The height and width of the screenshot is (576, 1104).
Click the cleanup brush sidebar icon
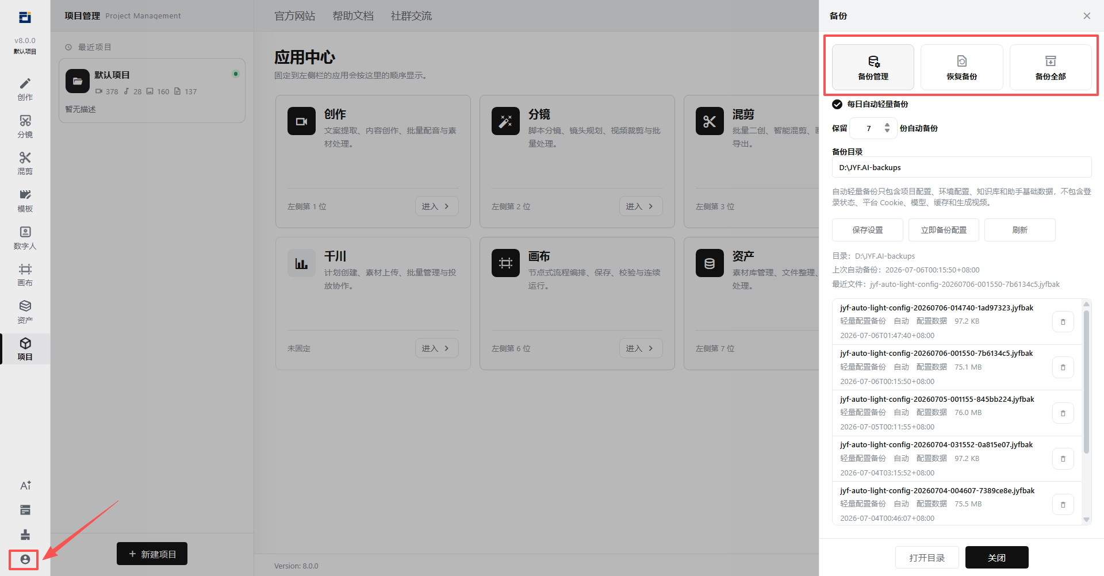click(25, 535)
